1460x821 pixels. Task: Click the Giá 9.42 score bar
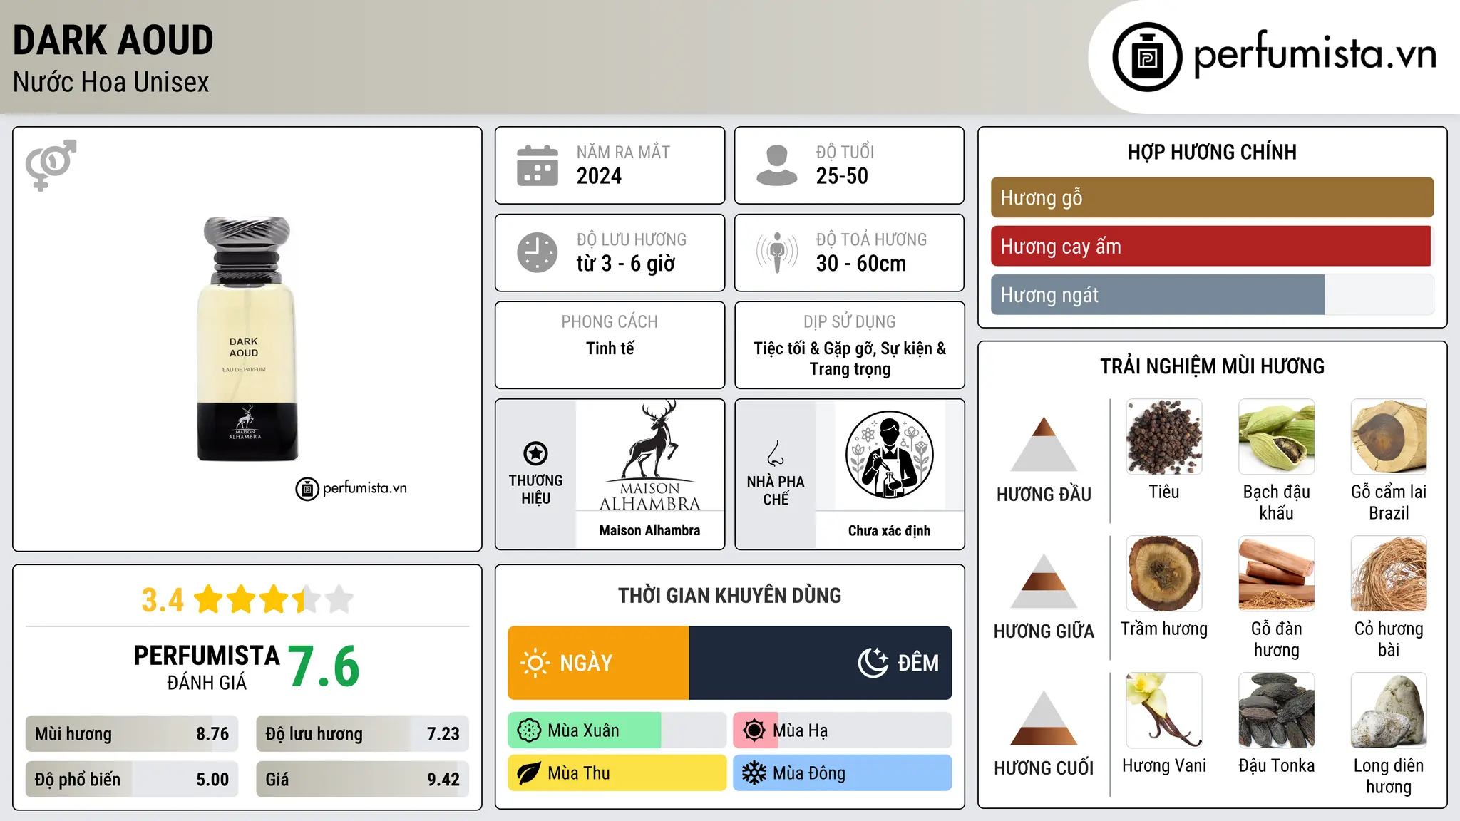[362, 780]
